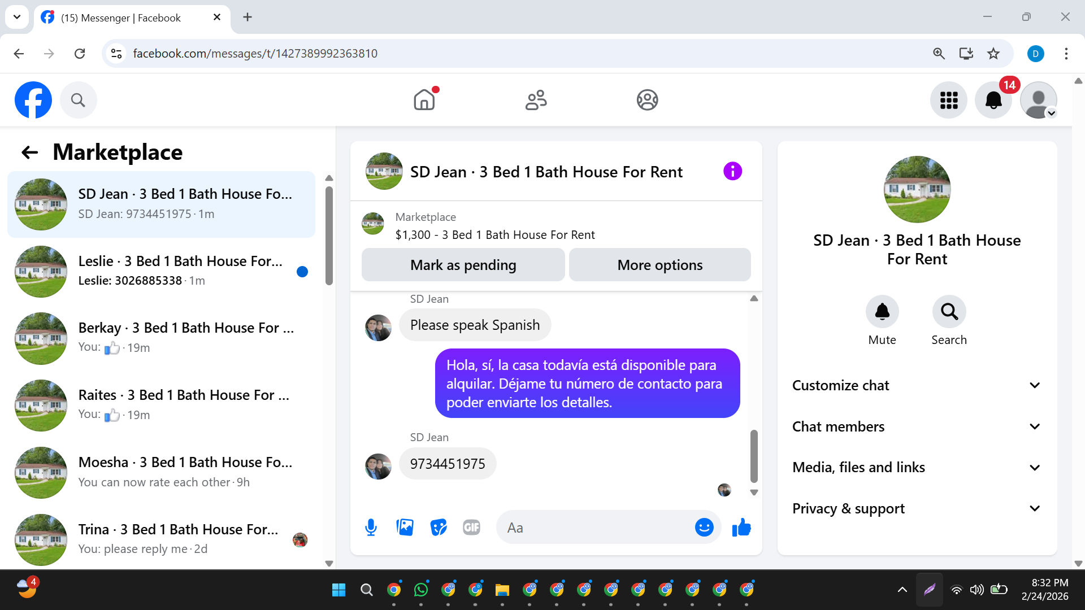1085x610 pixels.
Task: Attach a photo with image icon
Action: point(405,528)
